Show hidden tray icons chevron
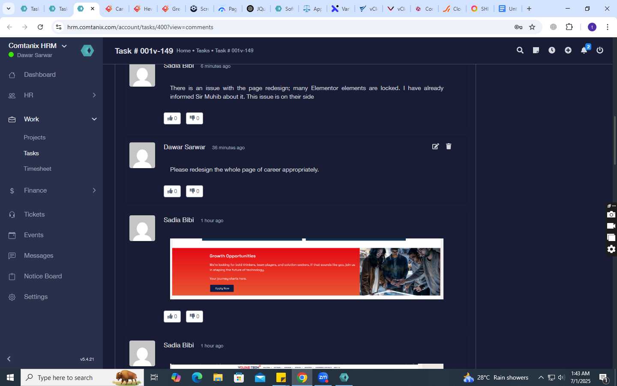 click(x=541, y=377)
